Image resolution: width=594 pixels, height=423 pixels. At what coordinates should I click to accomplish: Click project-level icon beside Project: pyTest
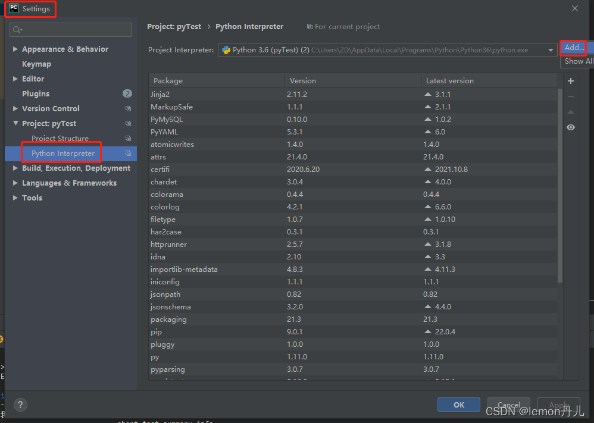[128, 124]
